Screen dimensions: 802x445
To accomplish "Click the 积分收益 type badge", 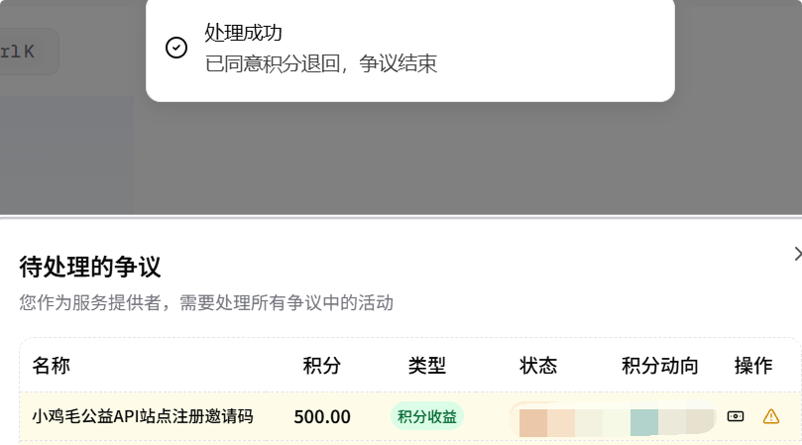I will 427,416.
